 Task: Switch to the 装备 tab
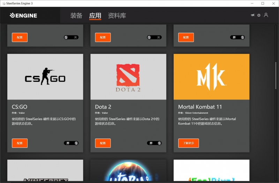pos(76,16)
